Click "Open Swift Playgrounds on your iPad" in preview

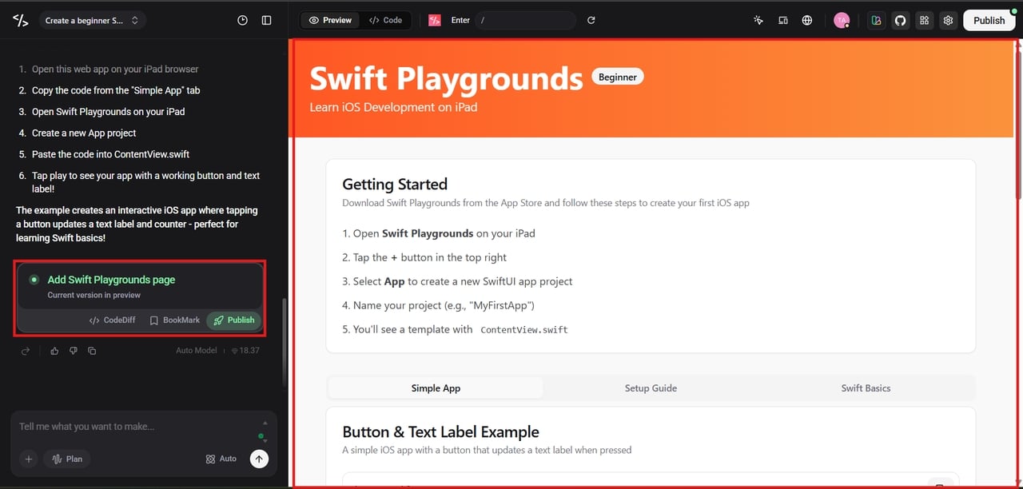(439, 233)
